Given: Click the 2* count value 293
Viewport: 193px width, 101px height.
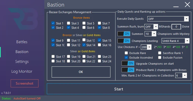Looking at the screenshot, I should (x=159, y=47).
